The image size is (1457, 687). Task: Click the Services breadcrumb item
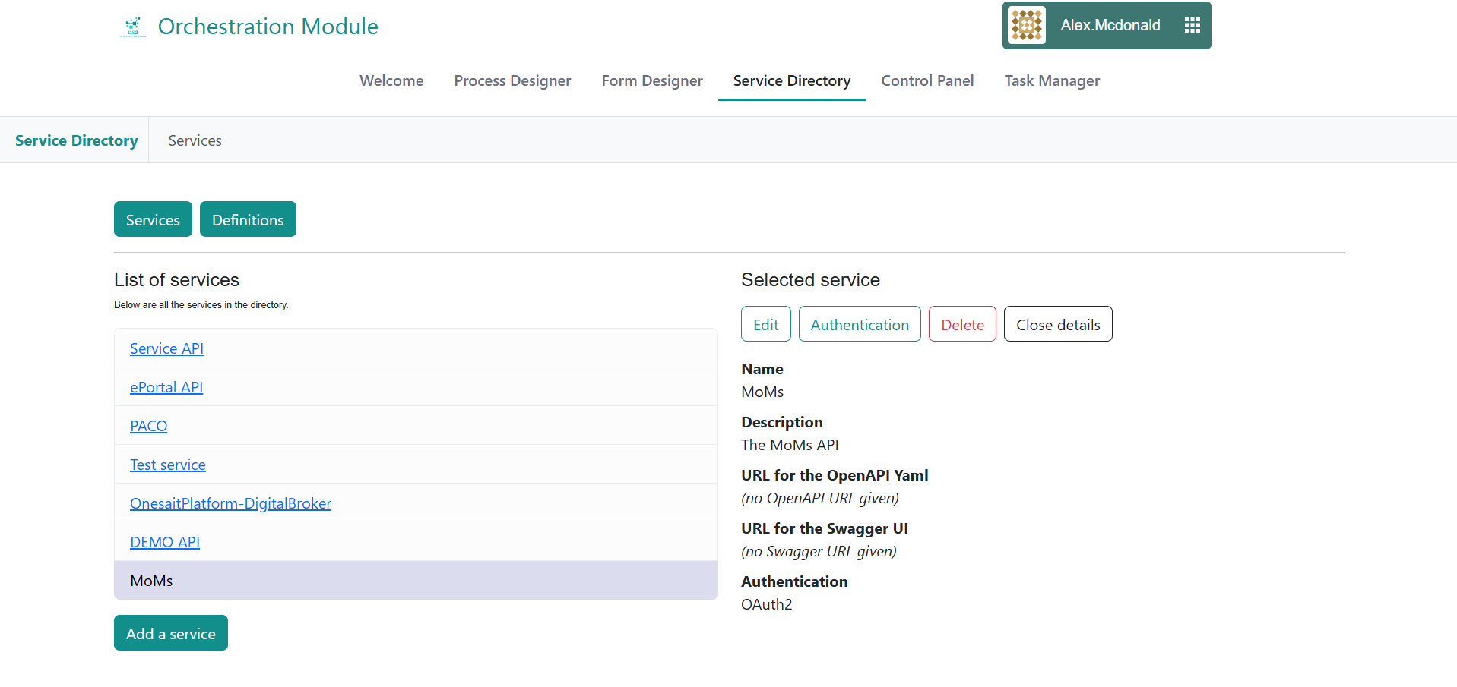click(x=195, y=140)
